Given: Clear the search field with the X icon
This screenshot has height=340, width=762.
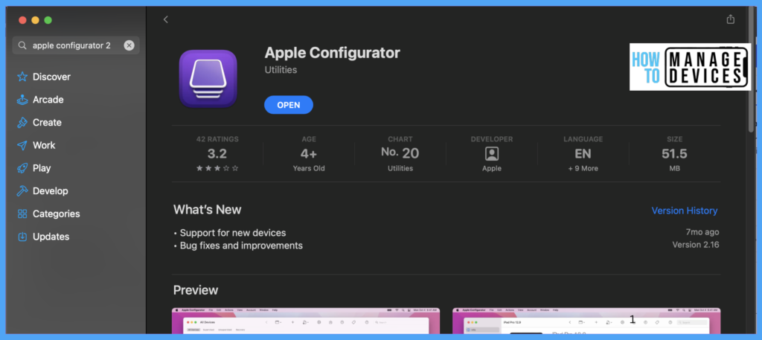Looking at the screenshot, I should click(129, 45).
